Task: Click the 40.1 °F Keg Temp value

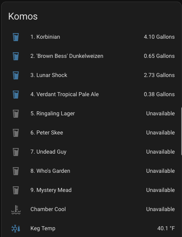Action: coord(166,228)
